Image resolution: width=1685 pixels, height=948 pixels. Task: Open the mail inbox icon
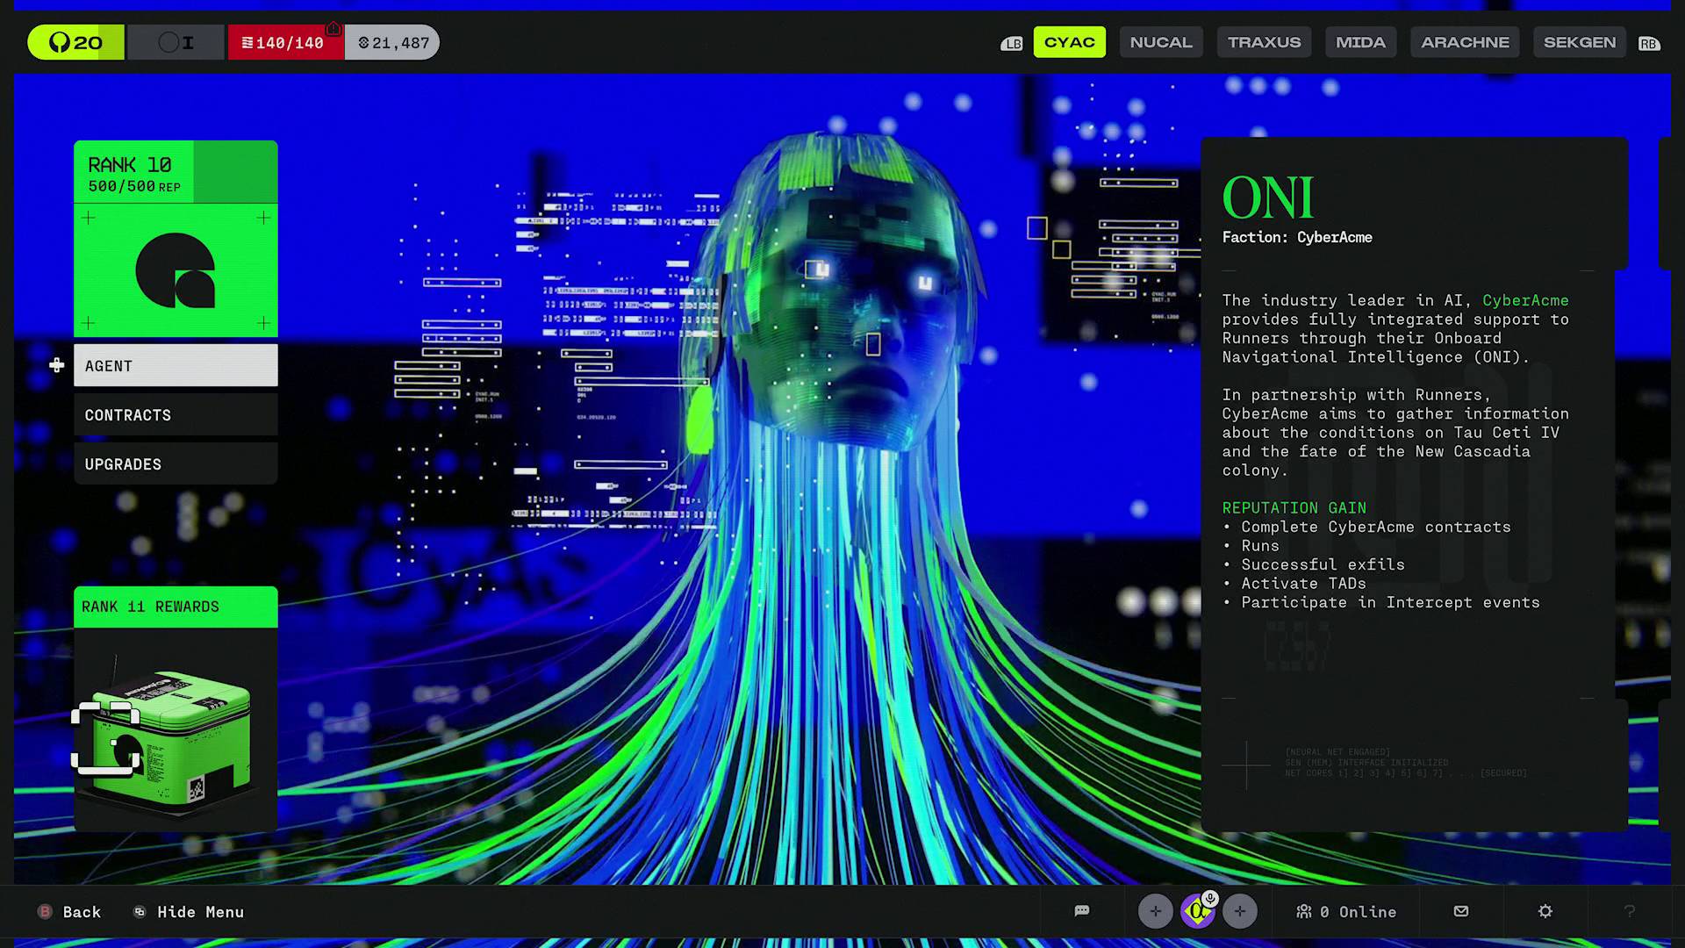[x=1460, y=911]
